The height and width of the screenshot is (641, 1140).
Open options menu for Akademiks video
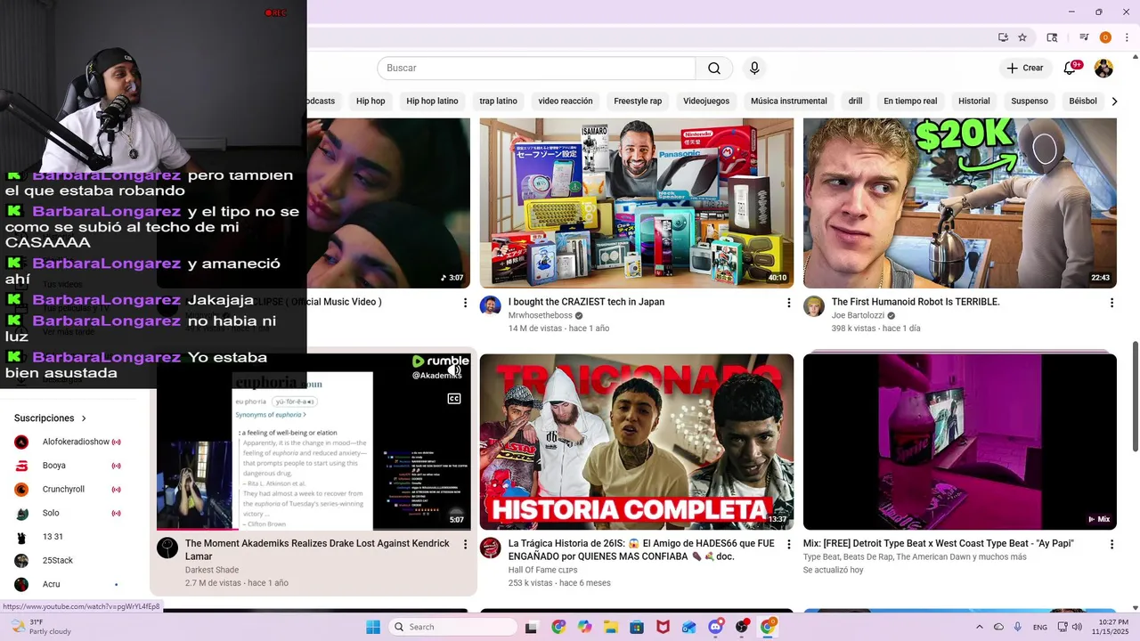[x=465, y=544]
